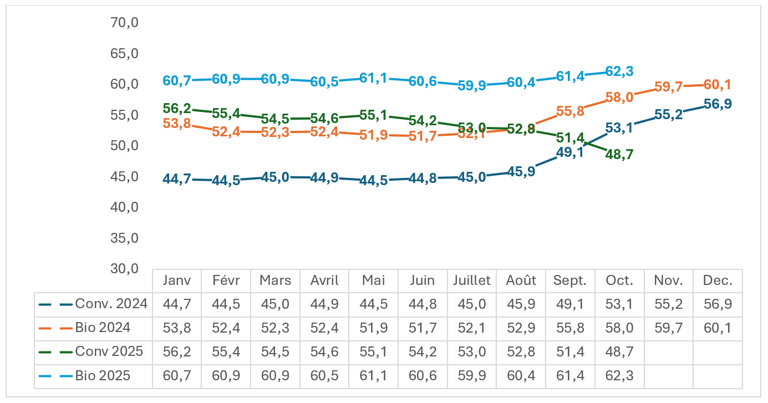Select the "Août" month column header
768x403 pixels.
click(521, 280)
